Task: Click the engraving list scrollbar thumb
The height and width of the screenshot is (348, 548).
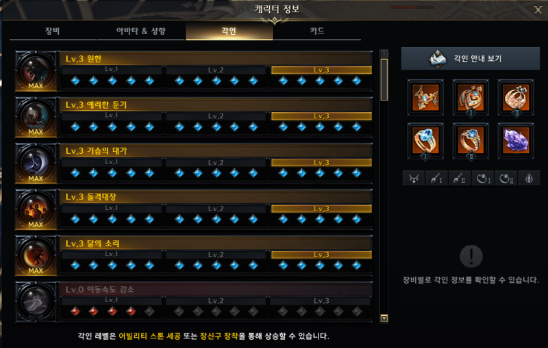Action: pyautogui.click(x=384, y=79)
